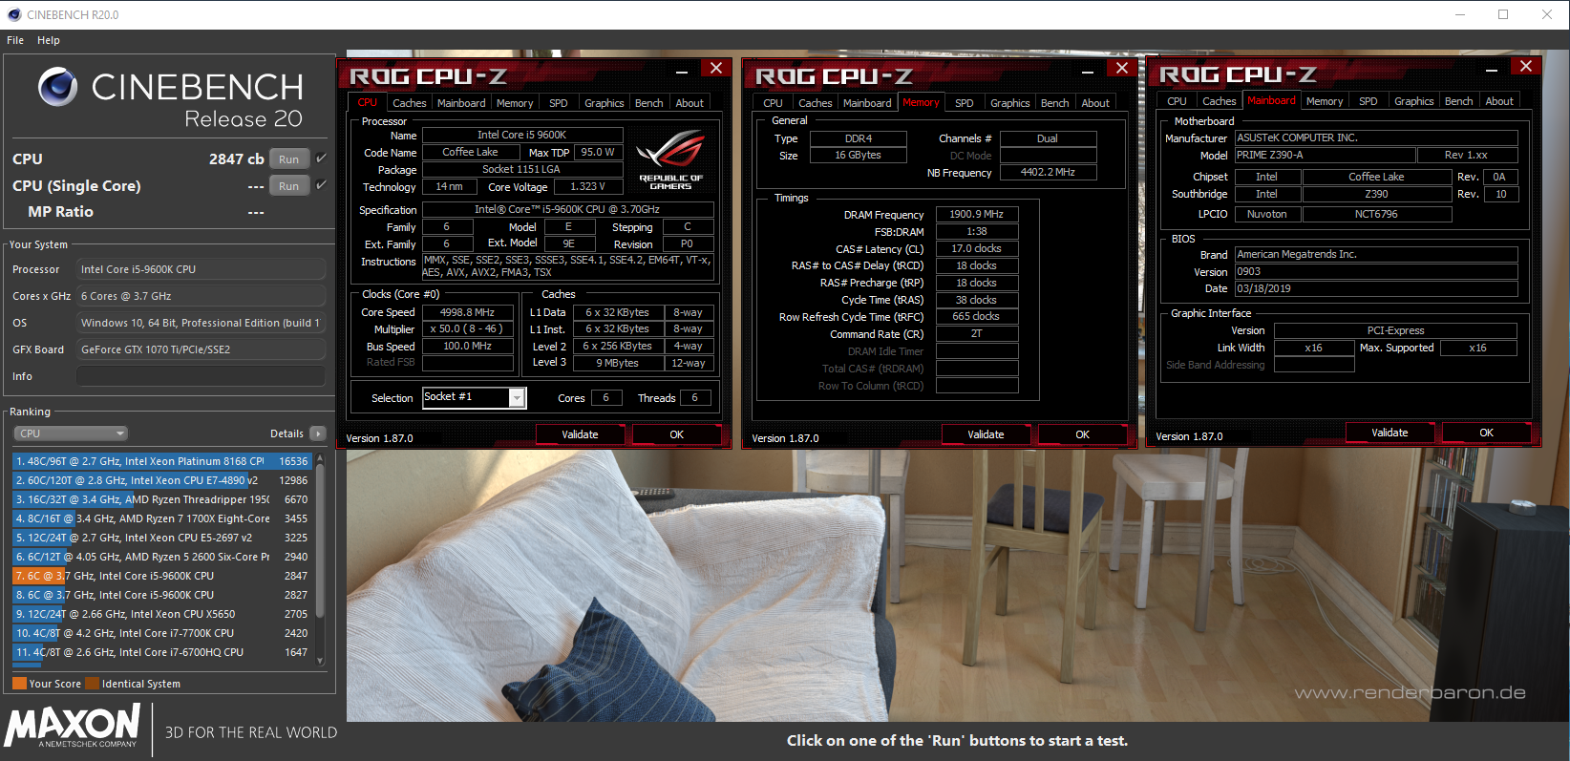Click the Processor field Intel Core i5-9600K CPU
Screen dimensions: 1570x761
[201, 269]
